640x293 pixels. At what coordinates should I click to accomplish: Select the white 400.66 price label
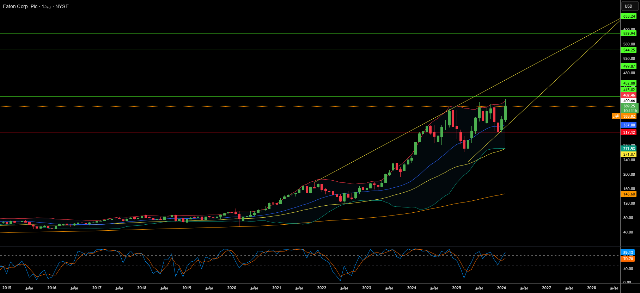point(629,101)
